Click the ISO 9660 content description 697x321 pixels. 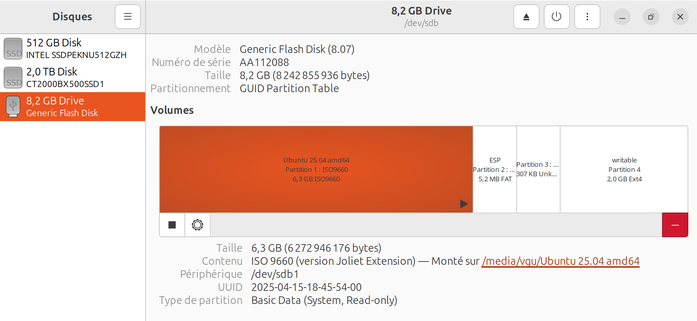pos(333,261)
